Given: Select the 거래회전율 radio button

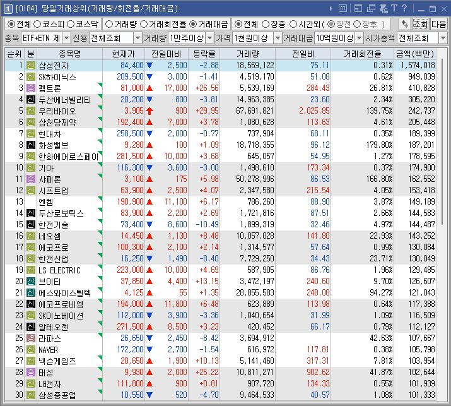Looking at the screenshot, I should [x=144, y=24].
